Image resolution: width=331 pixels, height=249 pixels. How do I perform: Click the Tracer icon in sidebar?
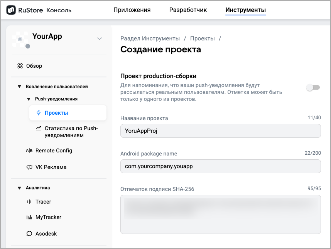point(29,202)
